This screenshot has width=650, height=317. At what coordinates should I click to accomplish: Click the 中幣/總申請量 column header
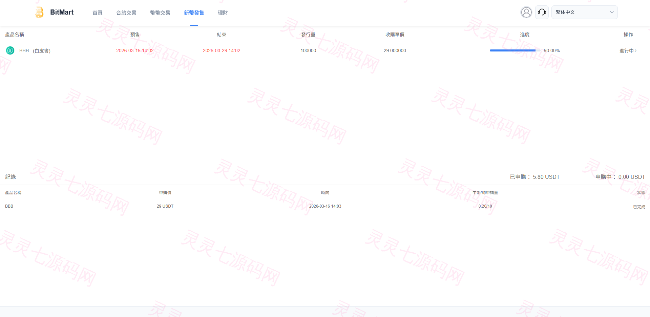[x=485, y=193]
